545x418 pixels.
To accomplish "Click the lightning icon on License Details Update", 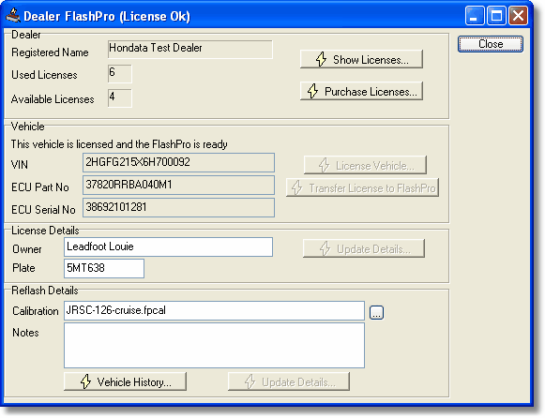I will (x=325, y=248).
